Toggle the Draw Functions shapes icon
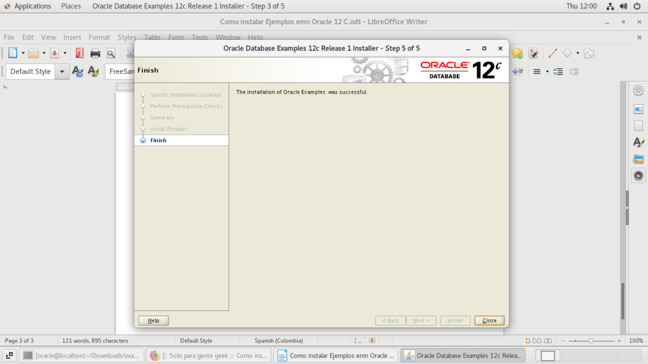This screenshot has height=364, width=648. (x=589, y=53)
